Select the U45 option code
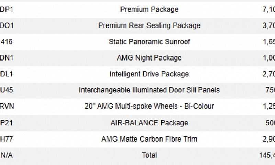This screenshot has width=275, height=165. [7, 90]
